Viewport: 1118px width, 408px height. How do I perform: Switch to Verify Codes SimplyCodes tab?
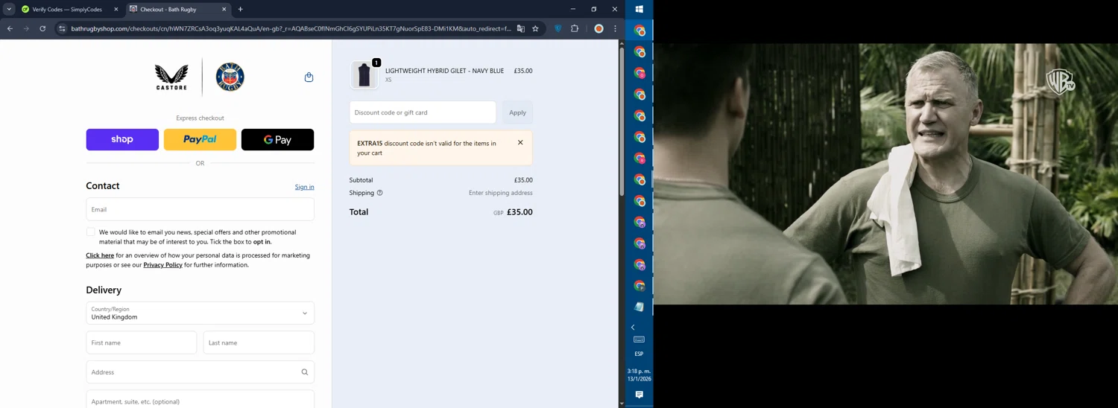coord(69,10)
